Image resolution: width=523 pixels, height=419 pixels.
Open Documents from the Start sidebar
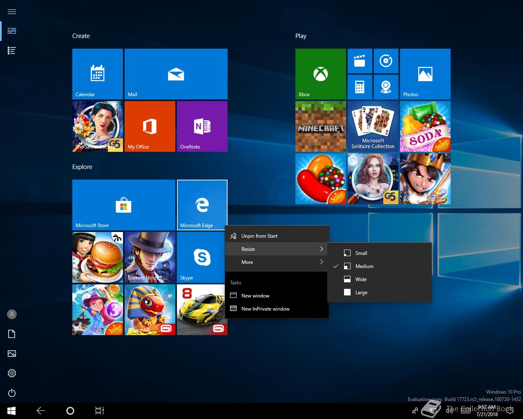click(12, 334)
